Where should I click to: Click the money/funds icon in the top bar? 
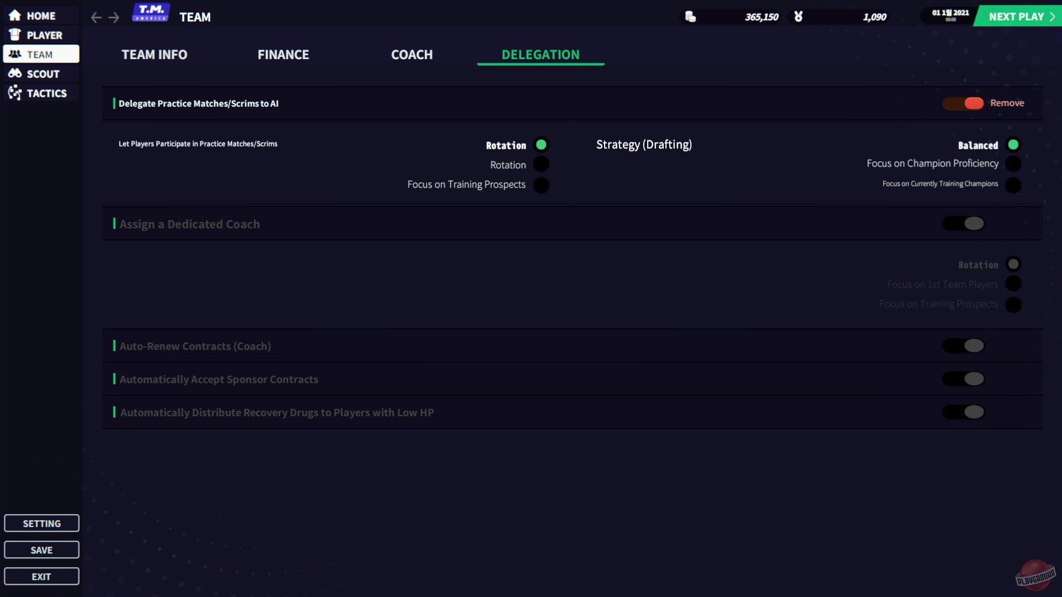pyautogui.click(x=691, y=17)
